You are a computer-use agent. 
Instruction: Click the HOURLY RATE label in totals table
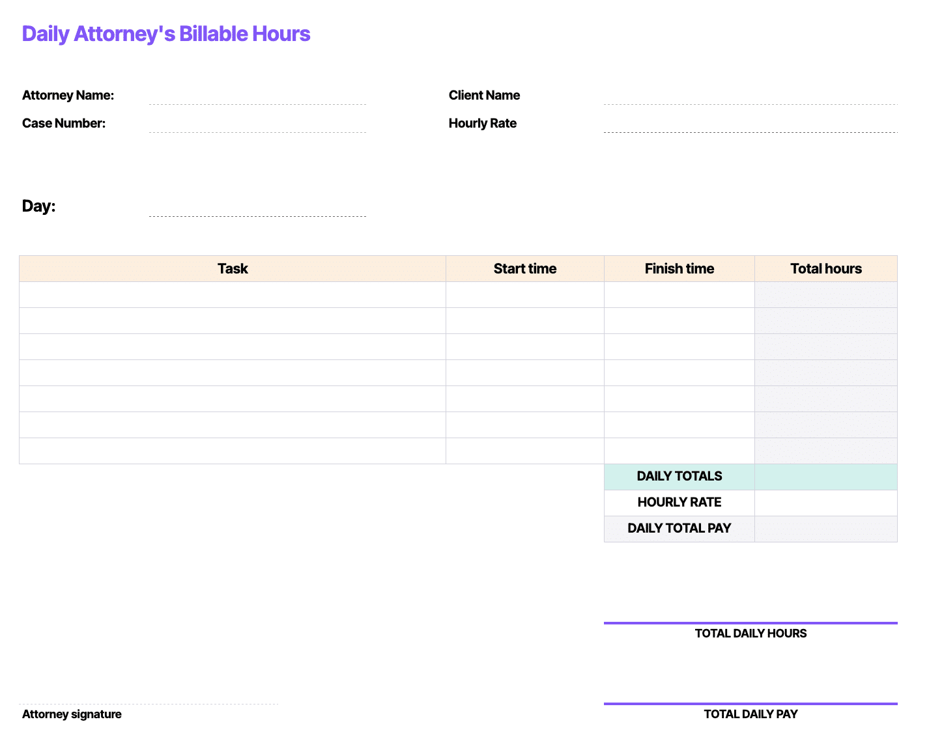point(679,503)
